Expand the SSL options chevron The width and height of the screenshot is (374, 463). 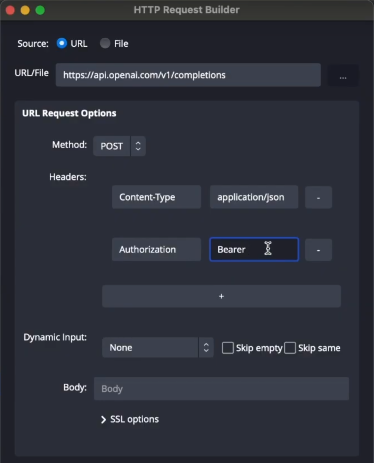click(x=103, y=420)
